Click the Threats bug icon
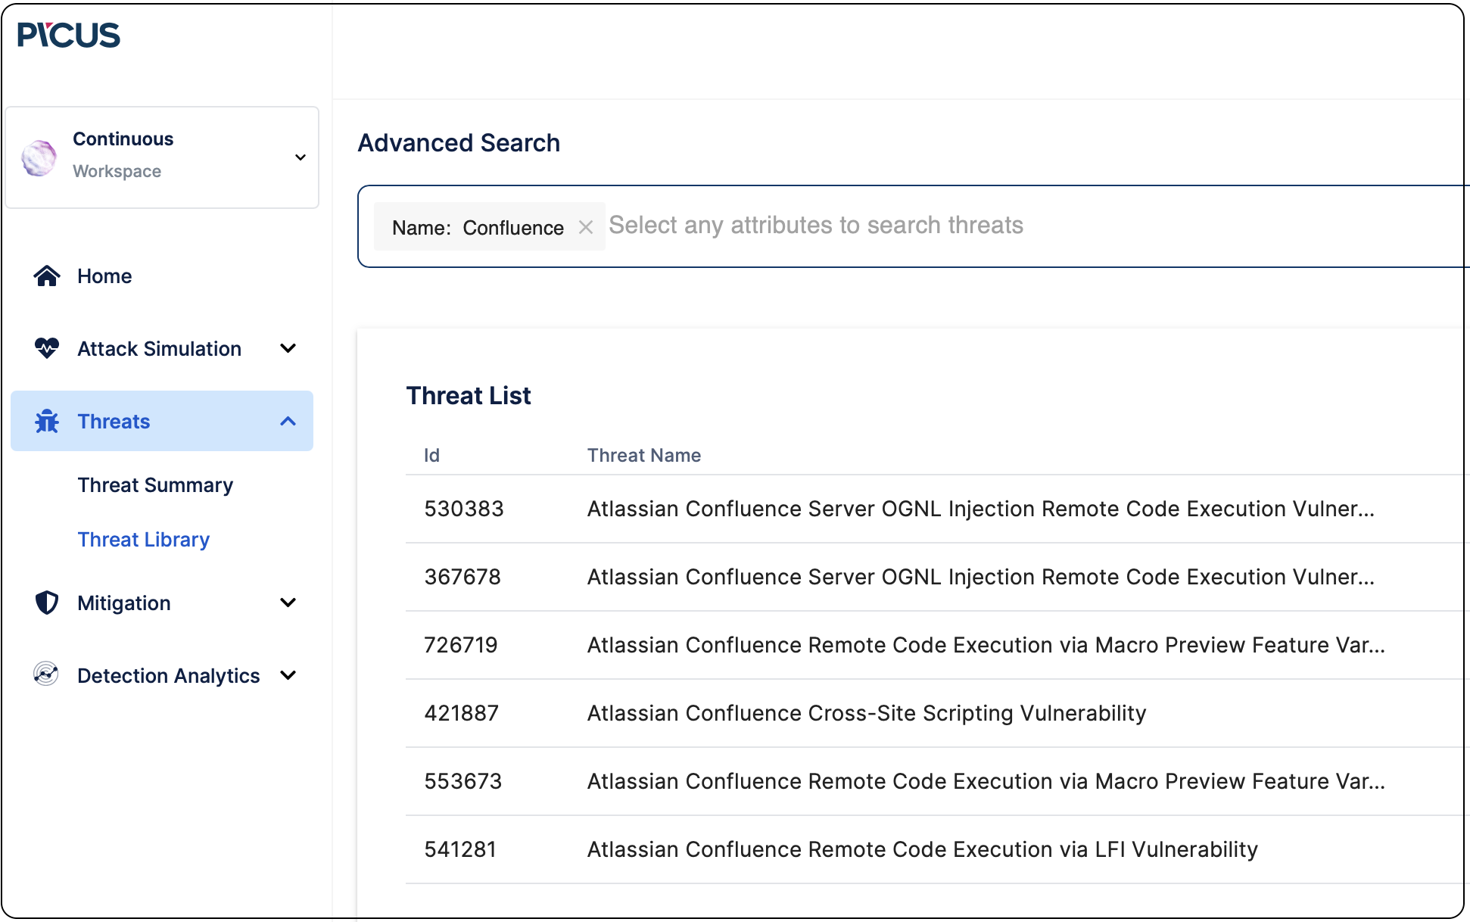The image size is (1470, 922). click(46, 421)
